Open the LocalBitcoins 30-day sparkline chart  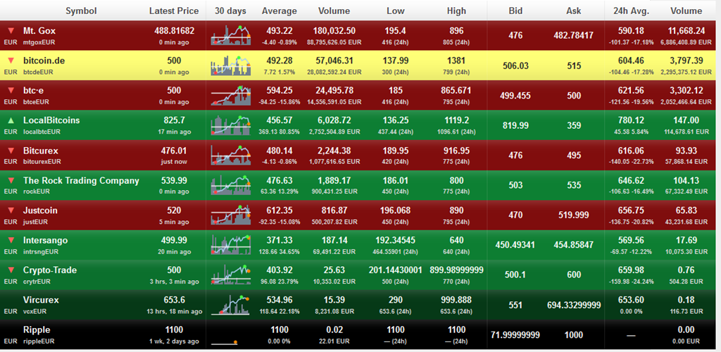[231, 125]
